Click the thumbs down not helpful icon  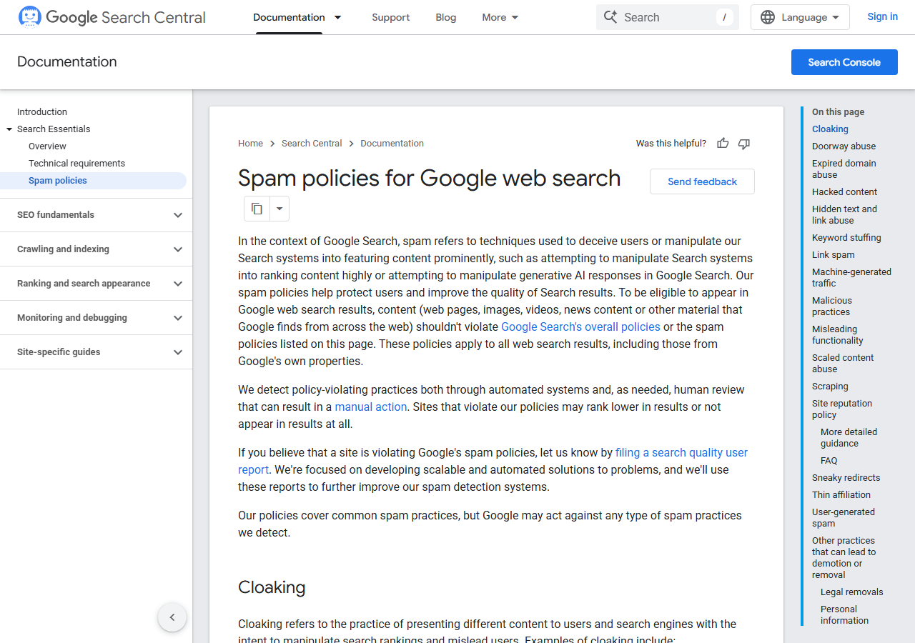(744, 144)
